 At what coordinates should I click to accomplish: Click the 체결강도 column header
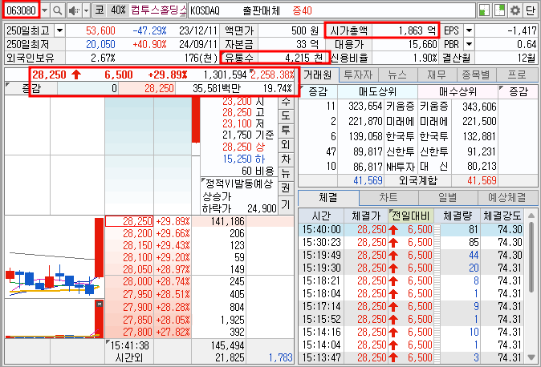tap(502, 216)
